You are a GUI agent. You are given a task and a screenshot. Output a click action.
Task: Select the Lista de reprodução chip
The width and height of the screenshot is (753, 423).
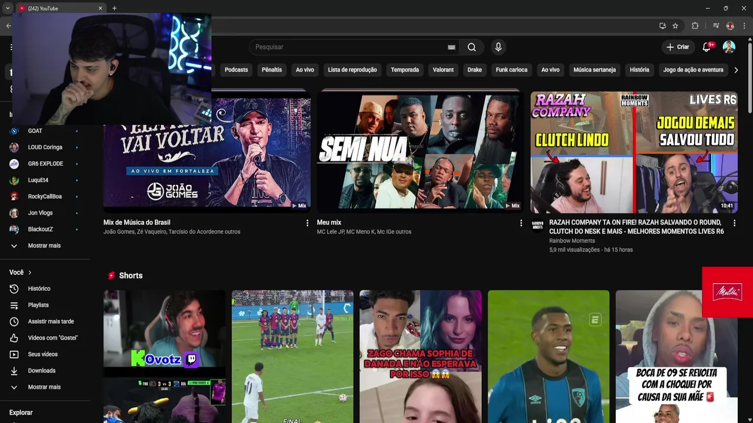[352, 70]
